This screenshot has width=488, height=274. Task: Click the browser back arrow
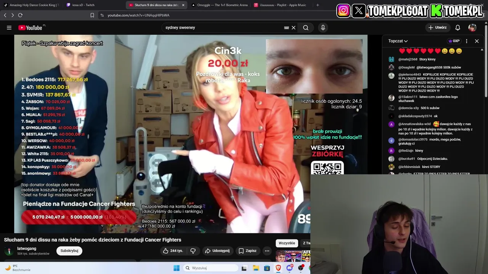[x=5, y=15]
